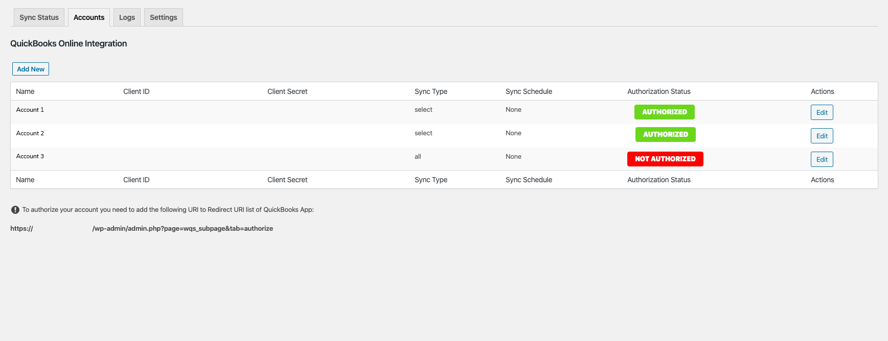Click the 'To authorize your account' notice text
This screenshot has height=341, width=888.
pyautogui.click(x=168, y=210)
